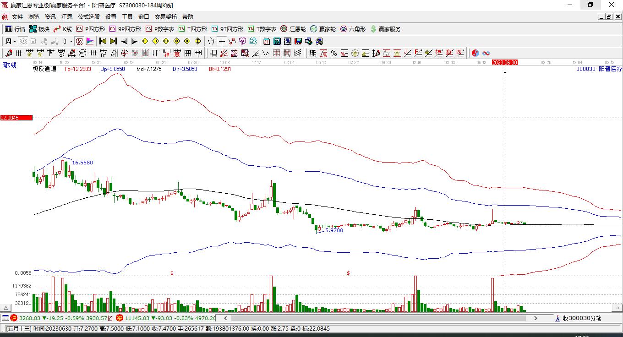
Task: Jump to first bar with skip-start arrow
Action: pyautogui.click(x=103, y=41)
